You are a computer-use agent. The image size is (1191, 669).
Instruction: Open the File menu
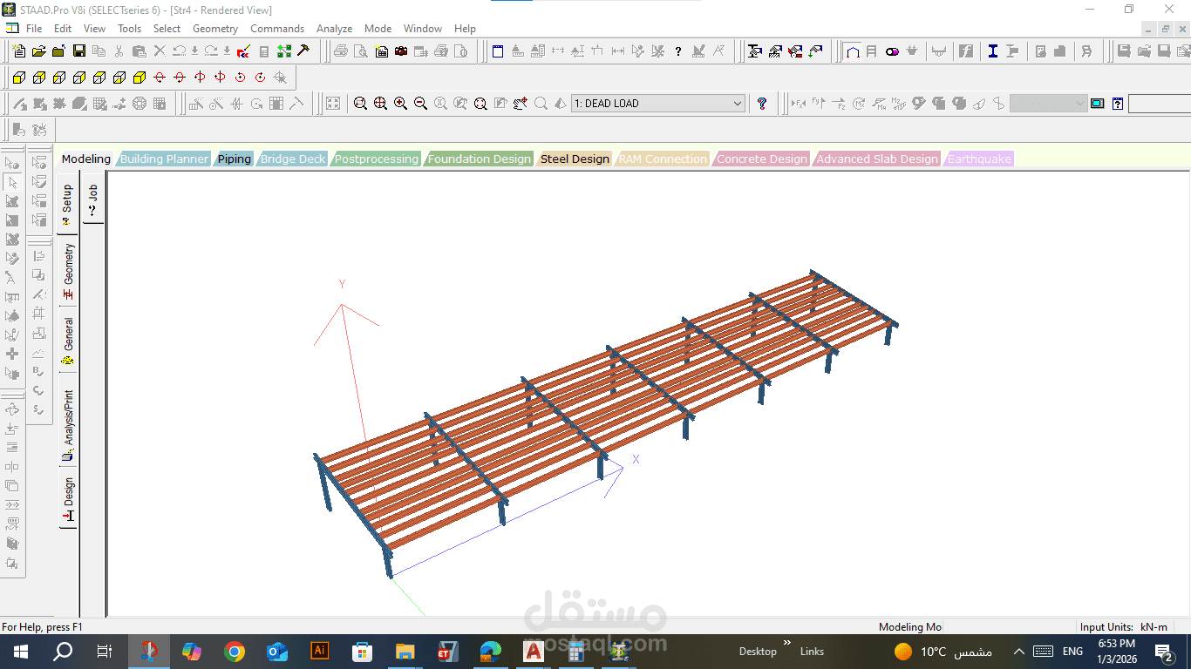(x=34, y=29)
